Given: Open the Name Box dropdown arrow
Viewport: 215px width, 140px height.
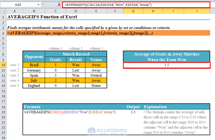Looking at the screenshot, I should point(38,5).
